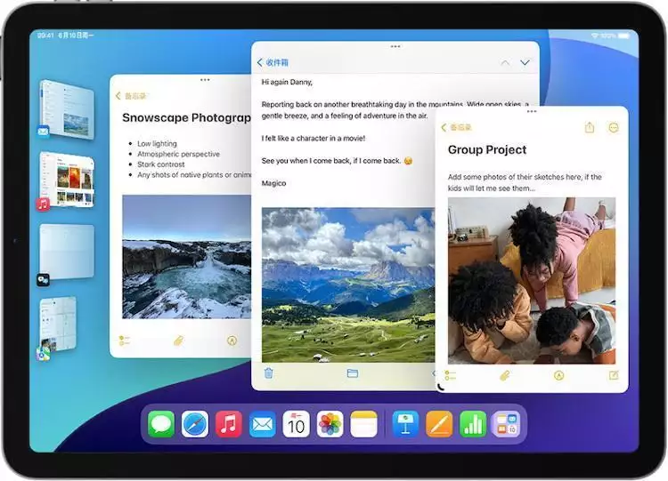Open Music app in the dock

[229, 424]
